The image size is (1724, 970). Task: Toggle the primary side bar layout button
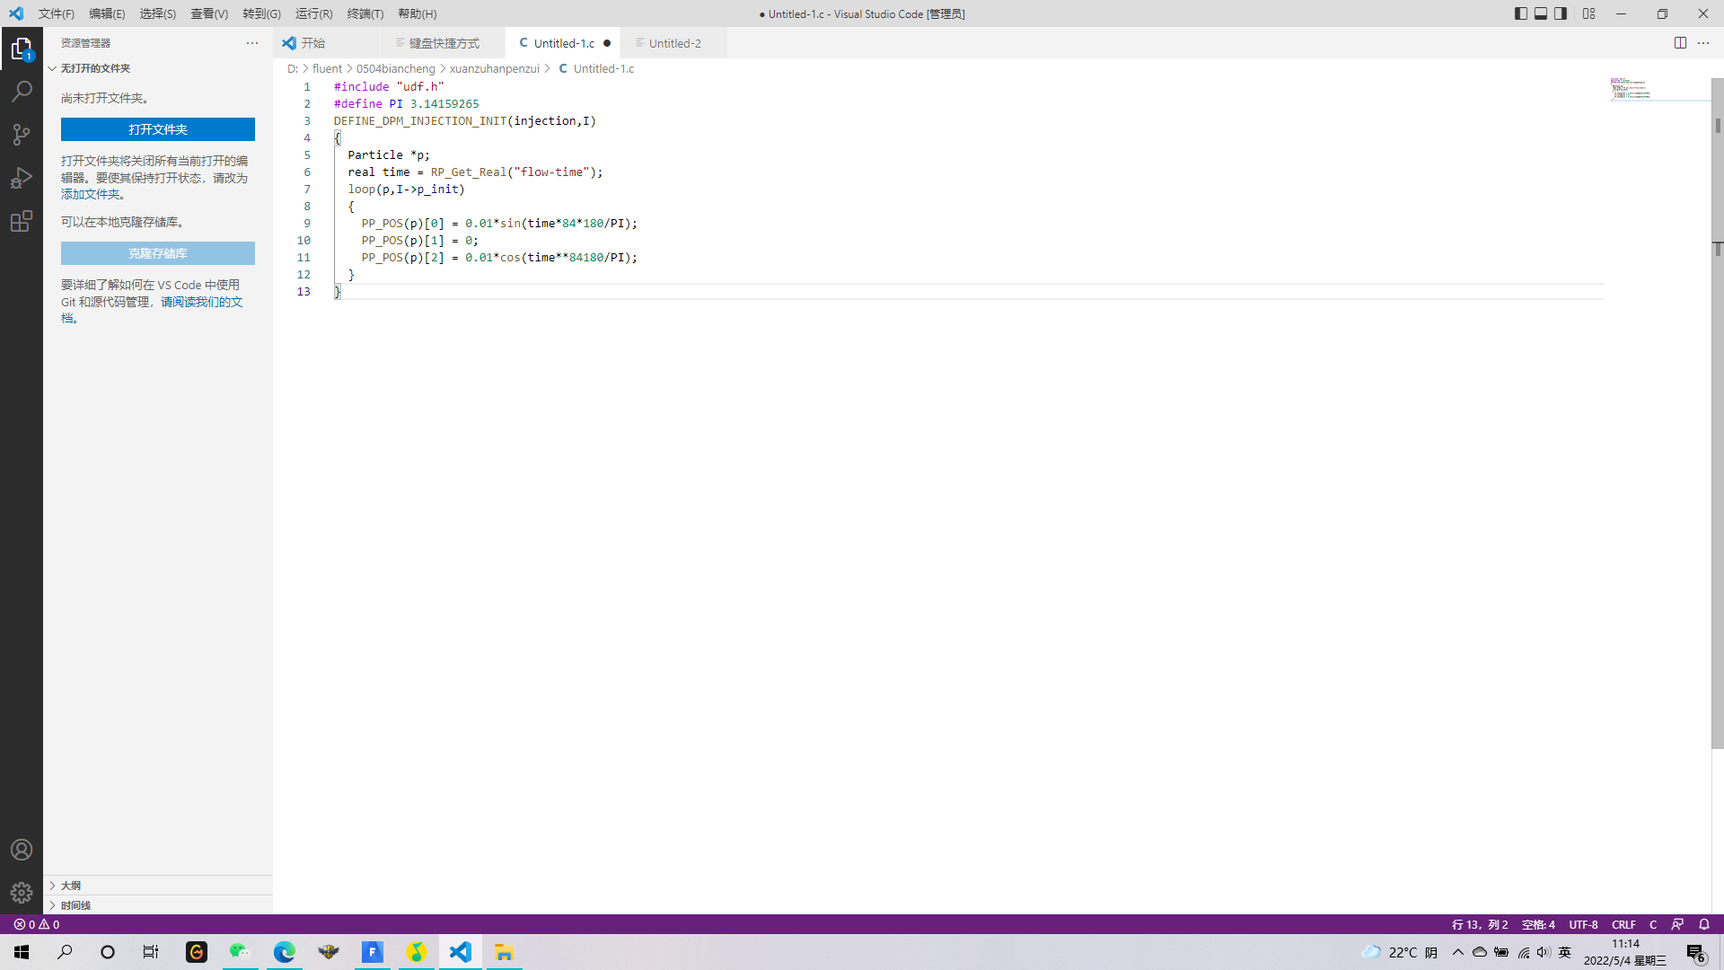(x=1520, y=13)
